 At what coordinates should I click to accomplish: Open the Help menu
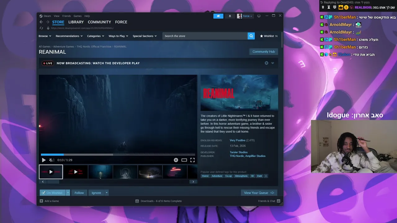click(87, 16)
